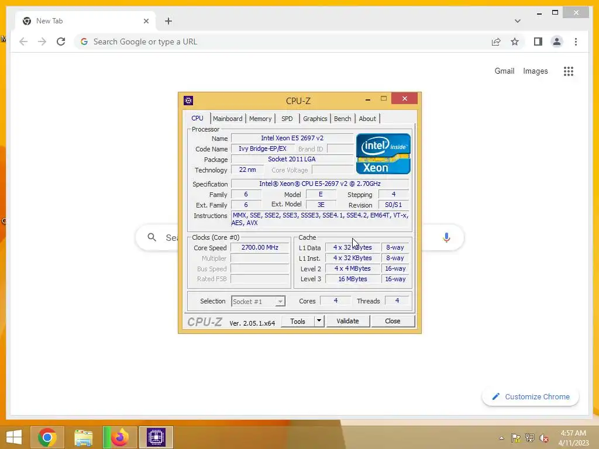Open the Bench tab
Viewport: 599px width, 449px height.
click(342, 119)
